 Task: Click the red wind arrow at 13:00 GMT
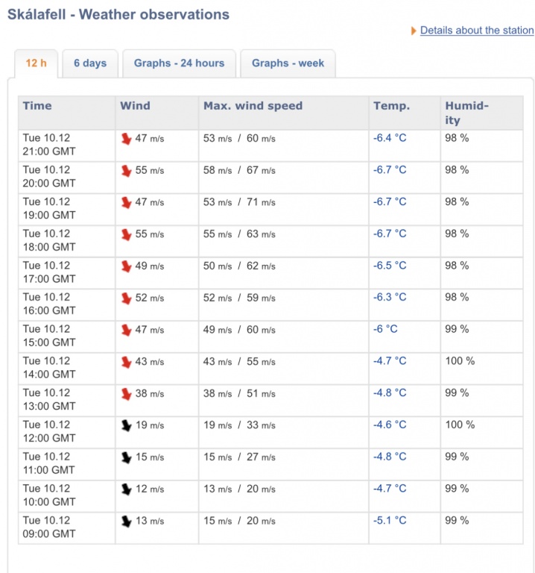tap(126, 394)
